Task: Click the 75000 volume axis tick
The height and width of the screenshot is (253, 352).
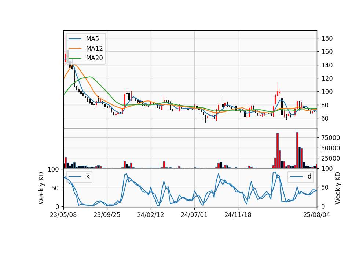Action: pos(331,138)
